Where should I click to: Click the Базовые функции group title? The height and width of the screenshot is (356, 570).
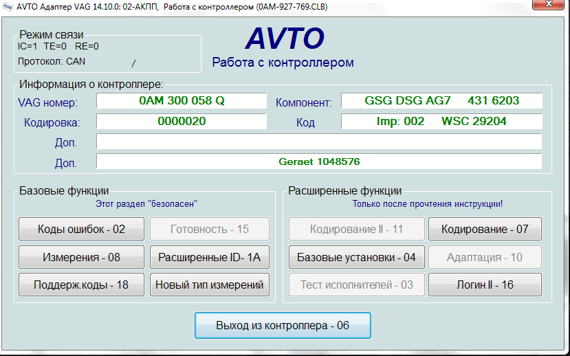tap(64, 190)
